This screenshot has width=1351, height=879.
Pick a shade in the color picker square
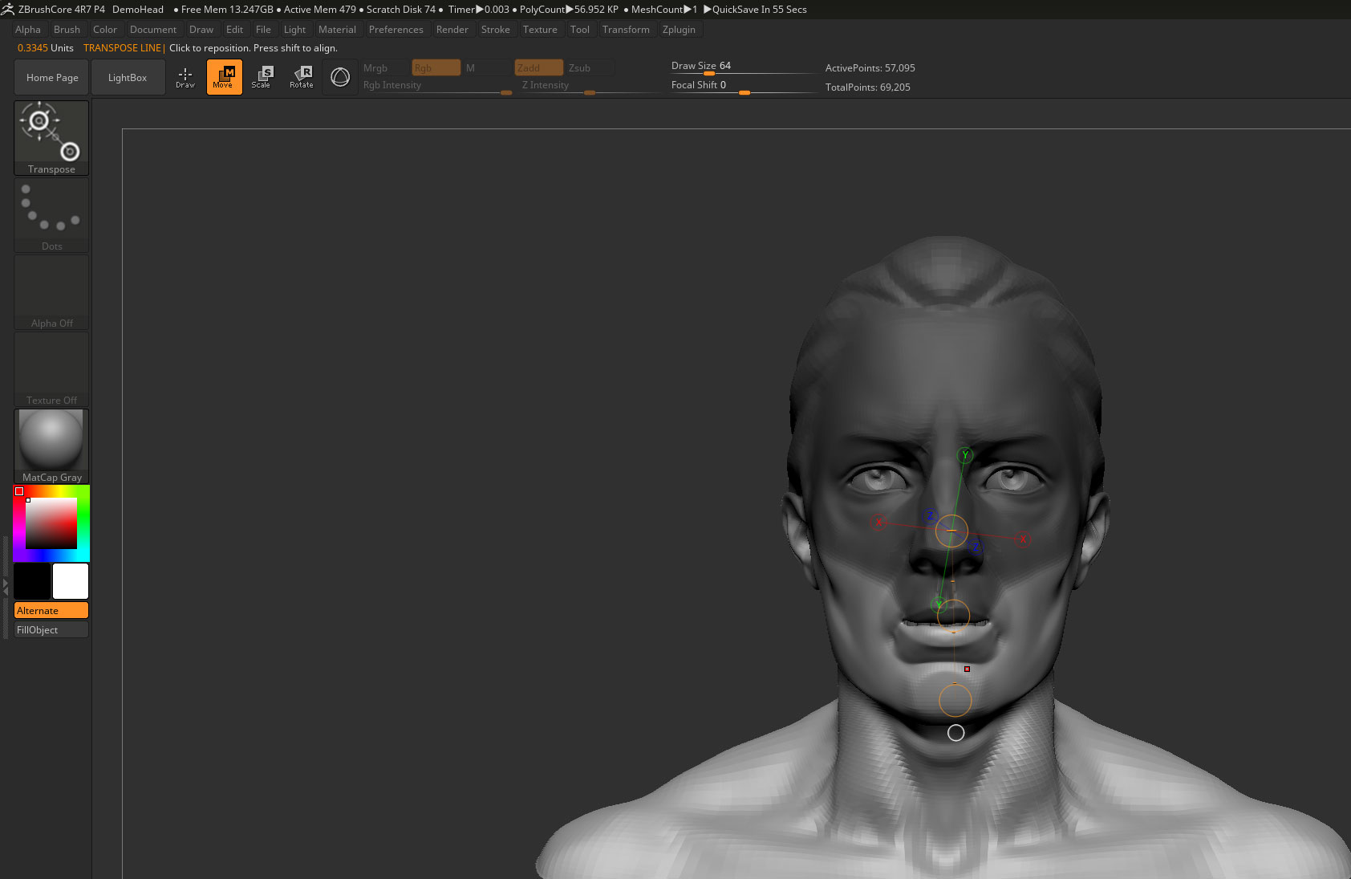51,523
